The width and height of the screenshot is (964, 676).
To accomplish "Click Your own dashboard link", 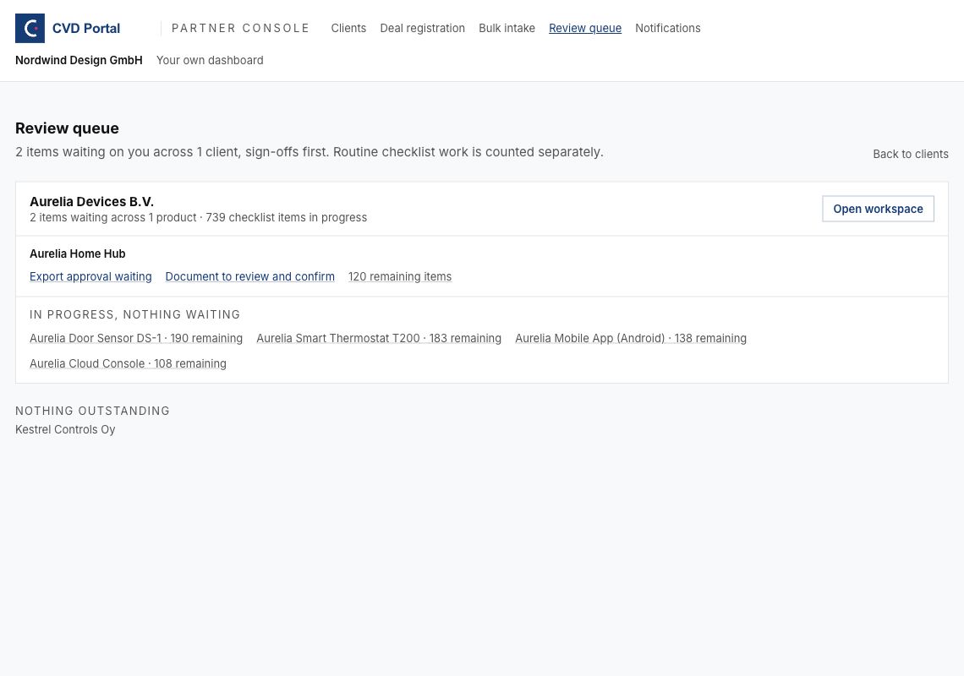I will point(210,60).
